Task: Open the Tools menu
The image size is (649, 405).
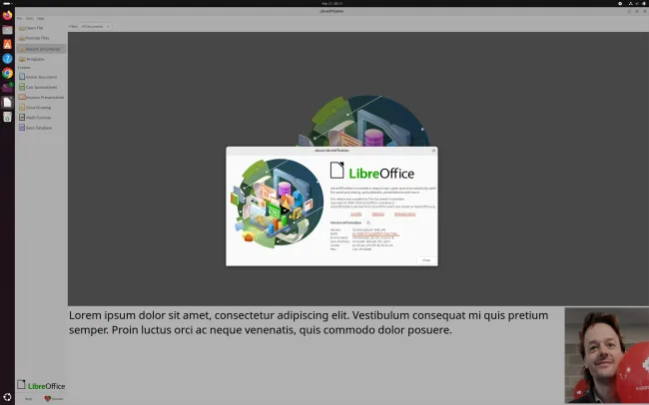Action: tap(30, 19)
